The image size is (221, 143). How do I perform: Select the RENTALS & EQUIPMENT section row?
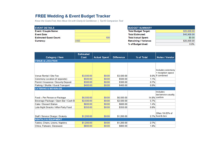105,119
